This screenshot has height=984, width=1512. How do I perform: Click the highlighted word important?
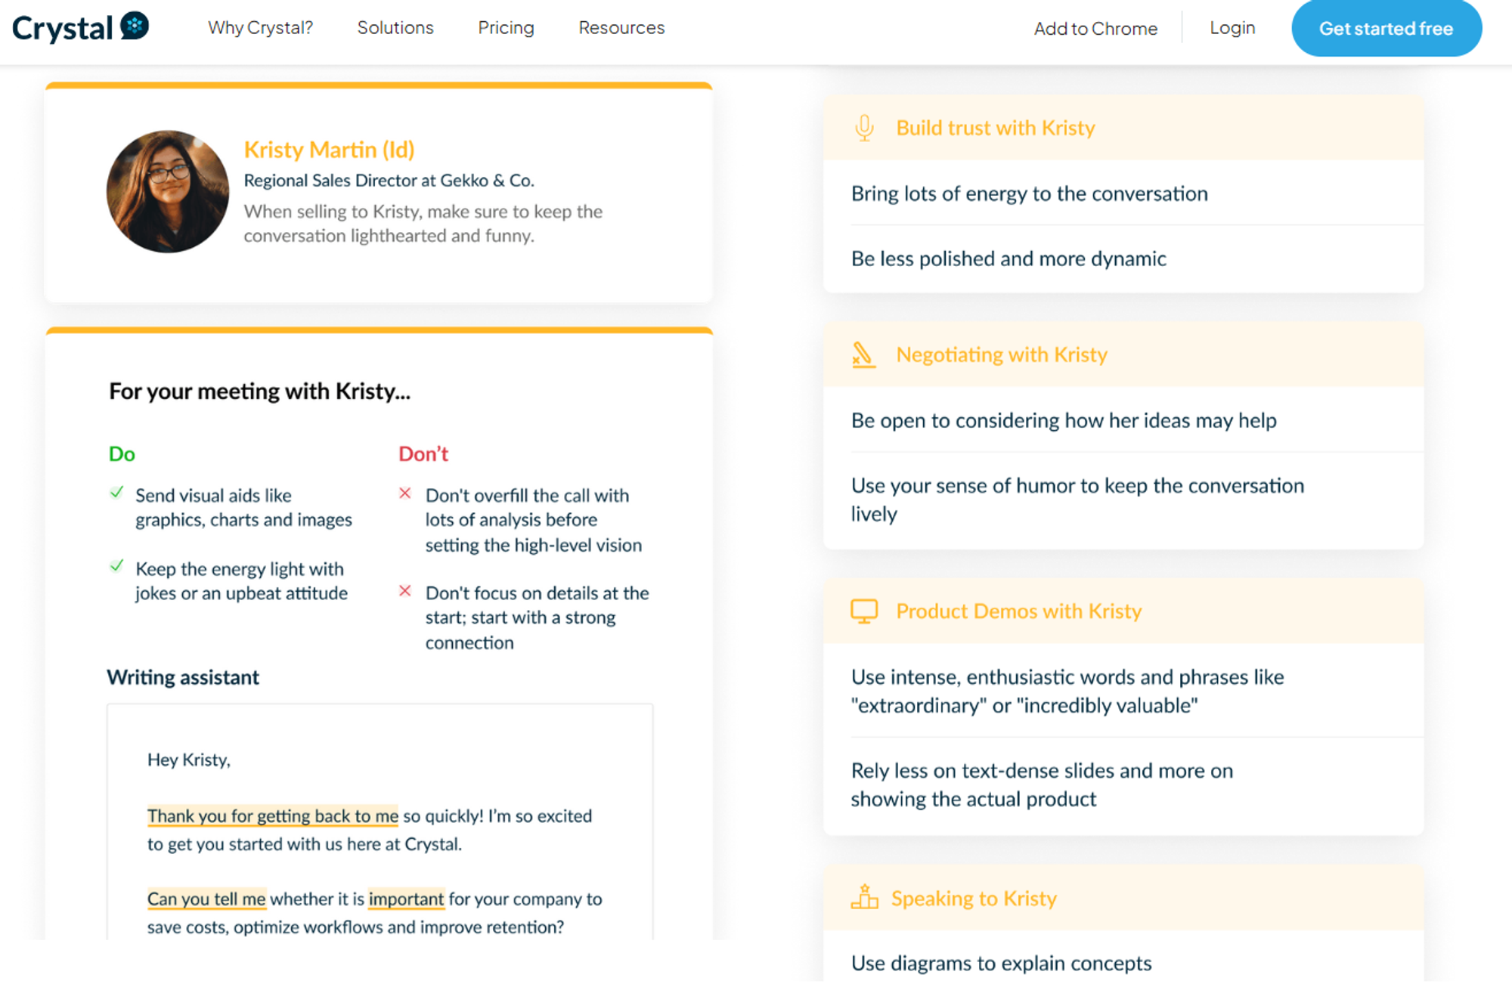pyautogui.click(x=406, y=899)
